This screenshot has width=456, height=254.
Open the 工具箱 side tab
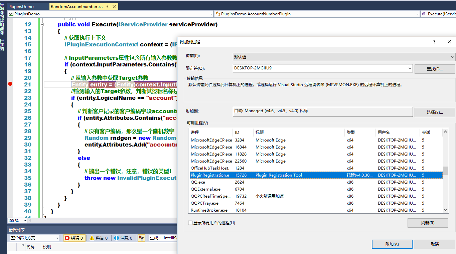tap(3, 45)
